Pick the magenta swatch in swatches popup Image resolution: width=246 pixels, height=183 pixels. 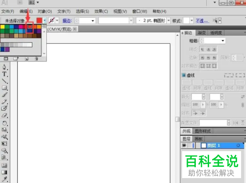click(x=21, y=26)
